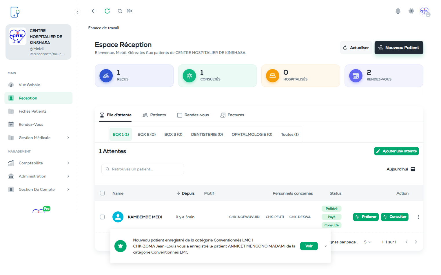Select all rows with header checkbox
Screen dimensions: 441x275
(x=102, y=193)
